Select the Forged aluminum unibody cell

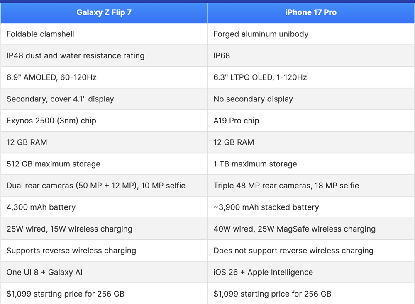(x=261, y=34)
